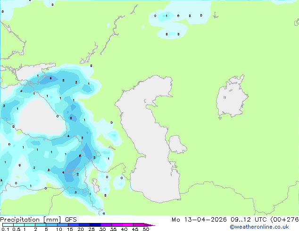Click the 1–2 mm legend color box

point(30,225)
